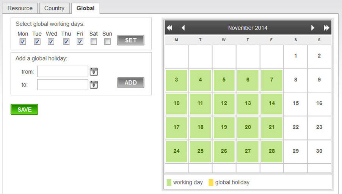The image size is (342, 194).
Task: Click the yellow global holiday legend swatch
Action: click(x=211, y=183)
